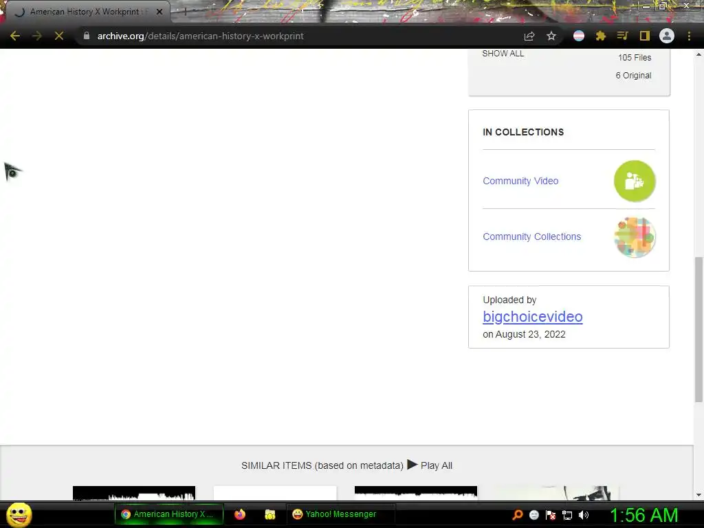
Task: Open 105 Files listing
Action: pyautogui.click(x=635, y=58)
